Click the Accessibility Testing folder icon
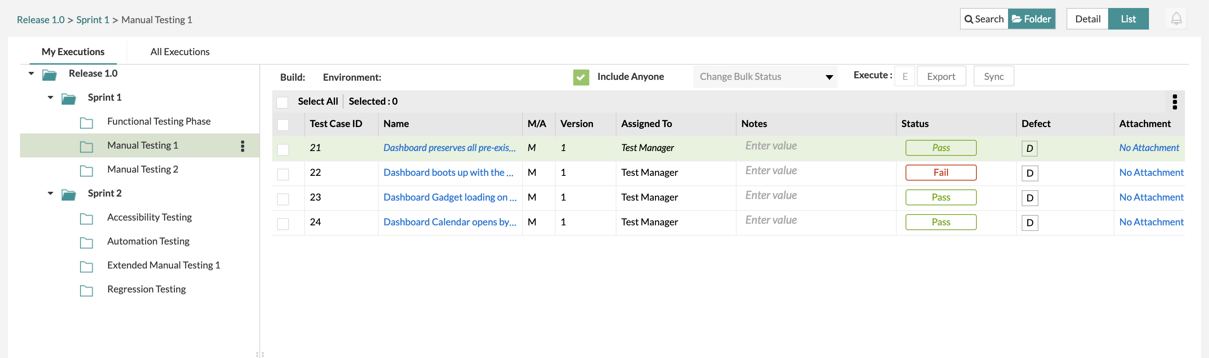1209x358 pixels. pyautogui.click(x=86, y=219)
